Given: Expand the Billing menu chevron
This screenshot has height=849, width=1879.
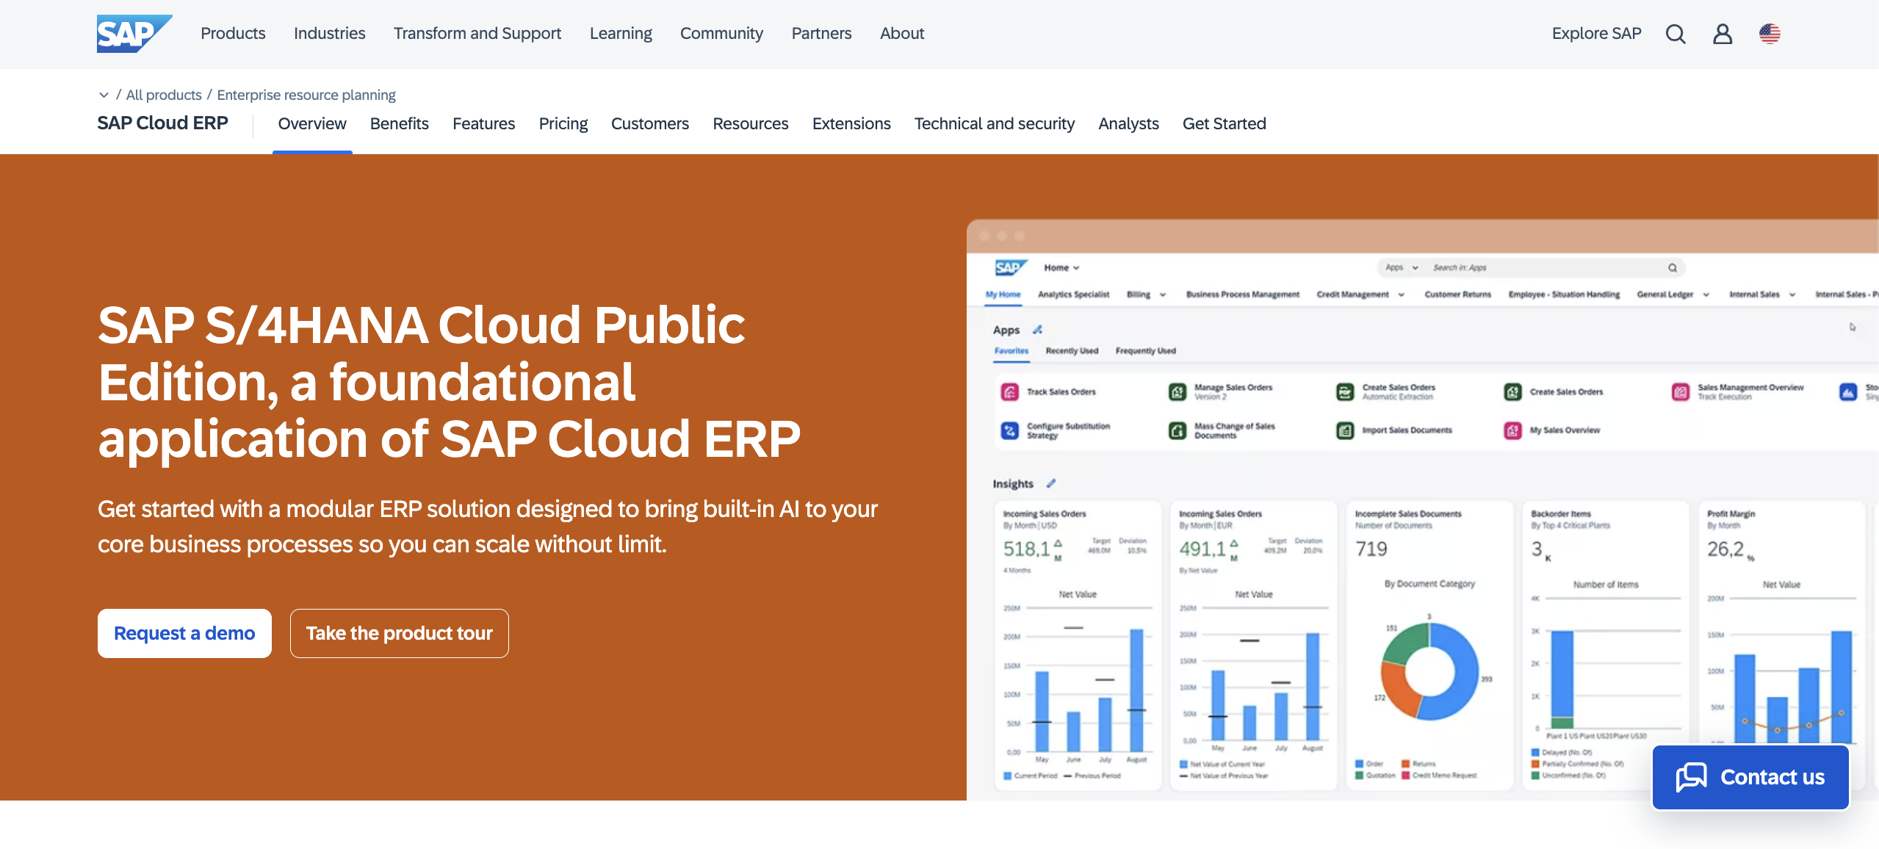Looking at the screenshot, I should click(x=1163, y=295).
